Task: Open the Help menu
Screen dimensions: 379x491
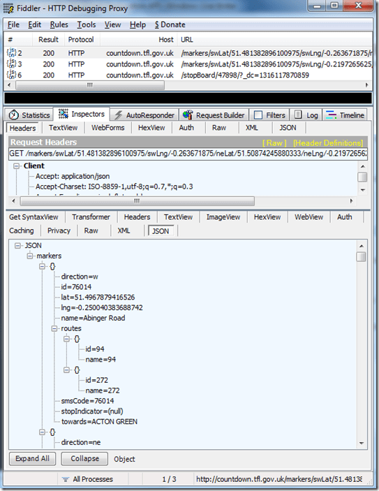Action: tap(138, 24)
